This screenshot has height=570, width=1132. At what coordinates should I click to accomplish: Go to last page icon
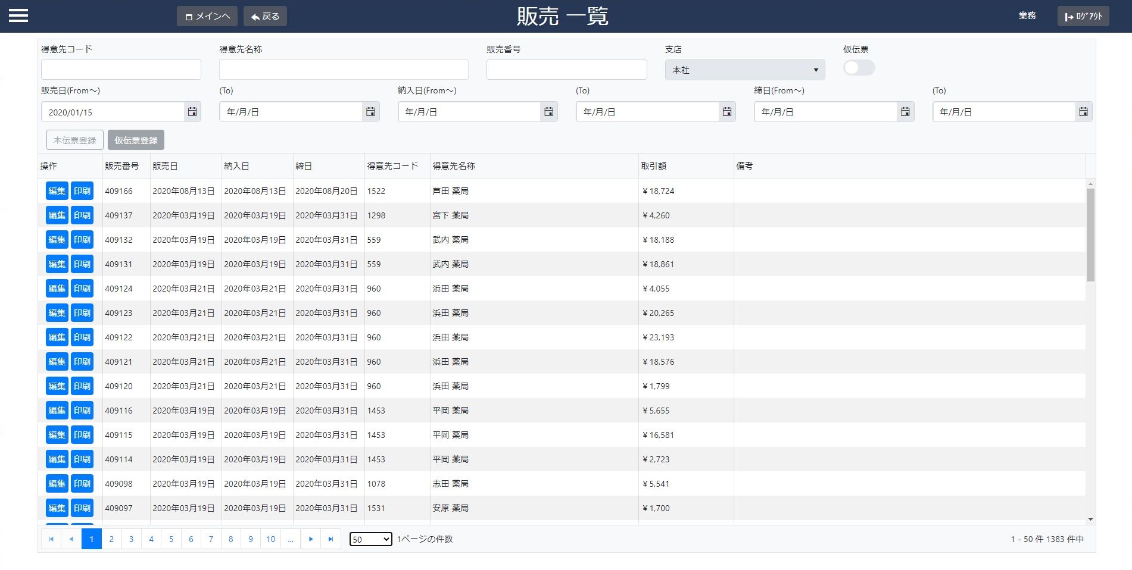[330, 539]
